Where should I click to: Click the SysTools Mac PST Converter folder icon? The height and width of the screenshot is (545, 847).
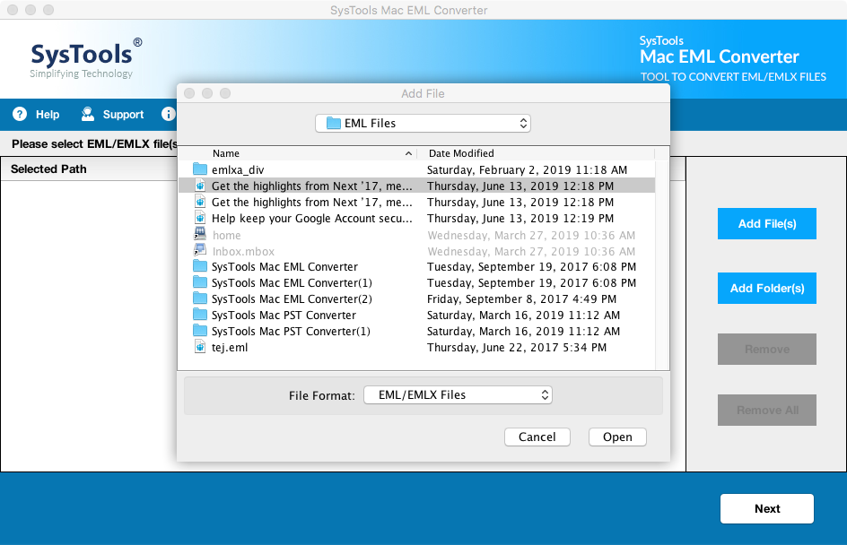click(200, 315)
